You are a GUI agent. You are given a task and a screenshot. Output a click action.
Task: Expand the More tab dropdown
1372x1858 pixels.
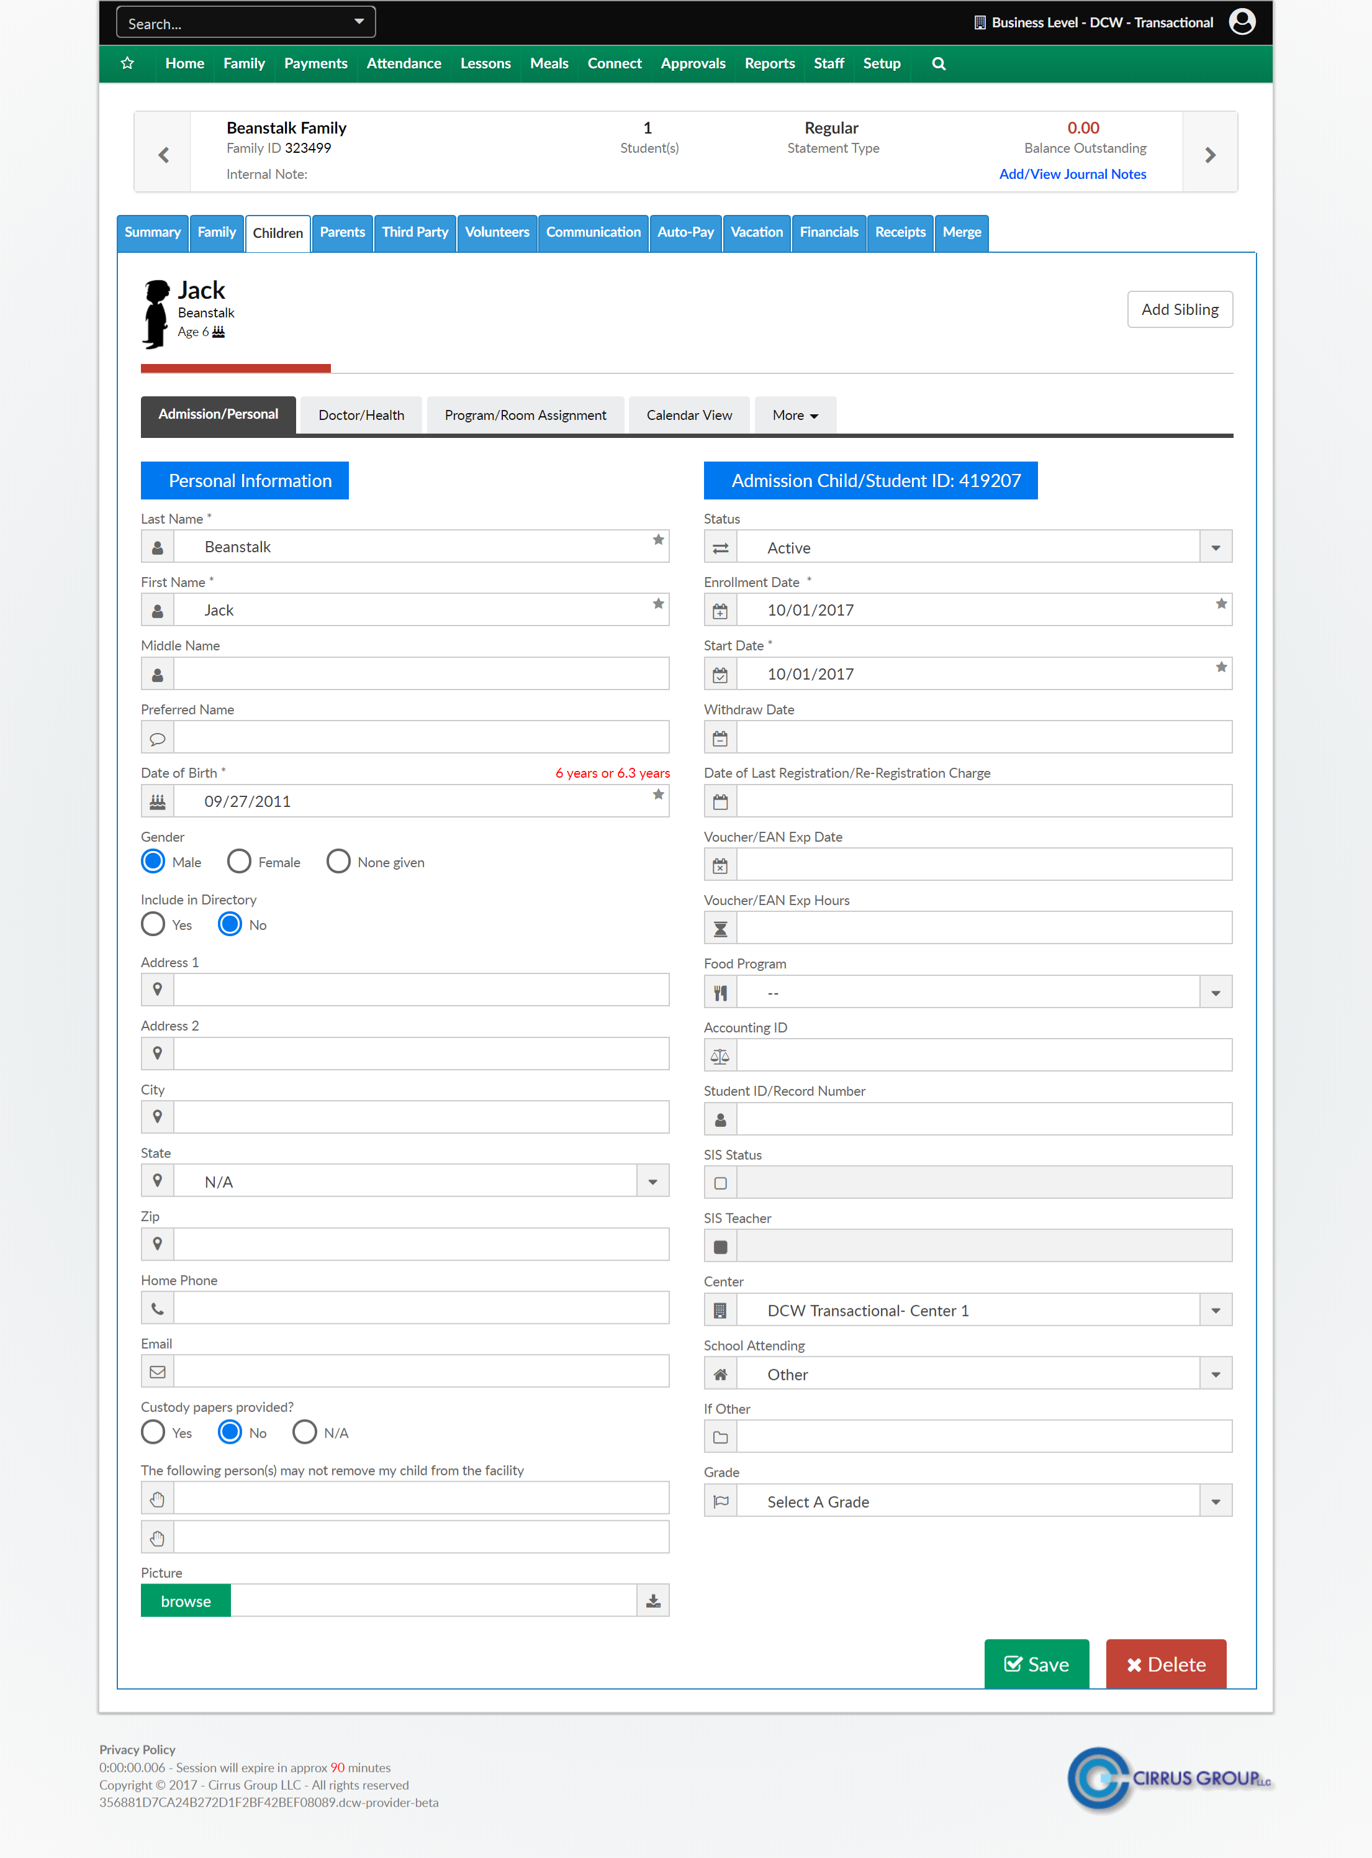click(x=795, y=414)
